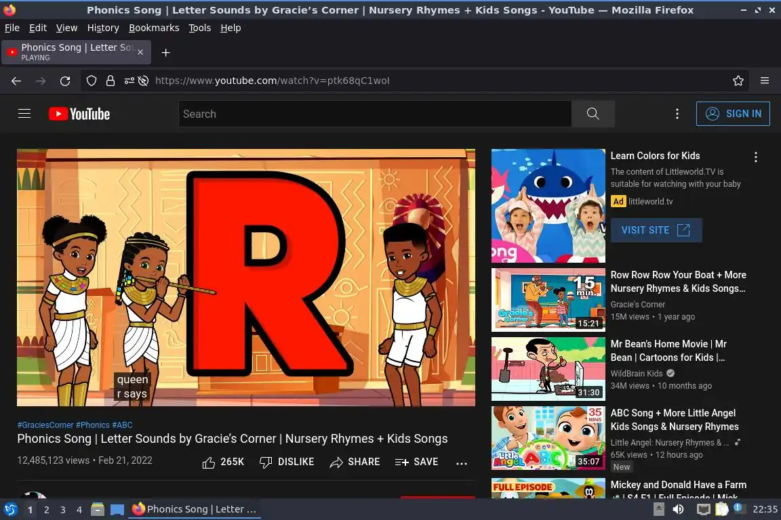
Task: Open options menu for Learn Colors ad
Action: click(756, 157)
